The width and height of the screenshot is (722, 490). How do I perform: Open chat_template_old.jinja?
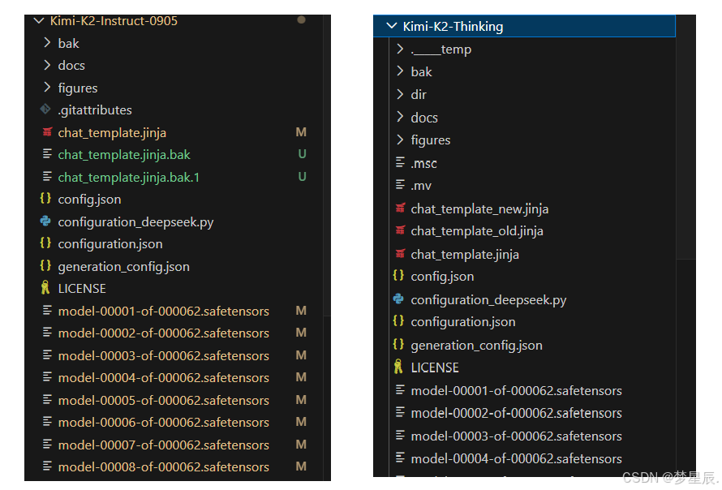pyautogui.click(x=476, y=231)
